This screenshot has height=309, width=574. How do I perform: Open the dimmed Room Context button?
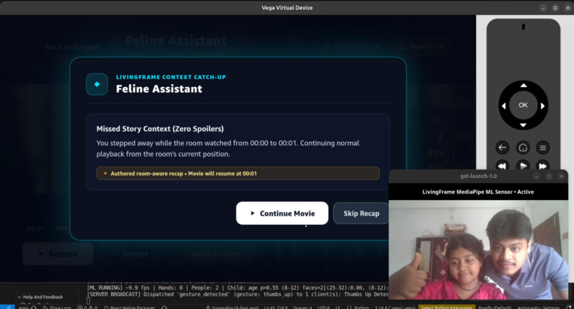[212, 253]
